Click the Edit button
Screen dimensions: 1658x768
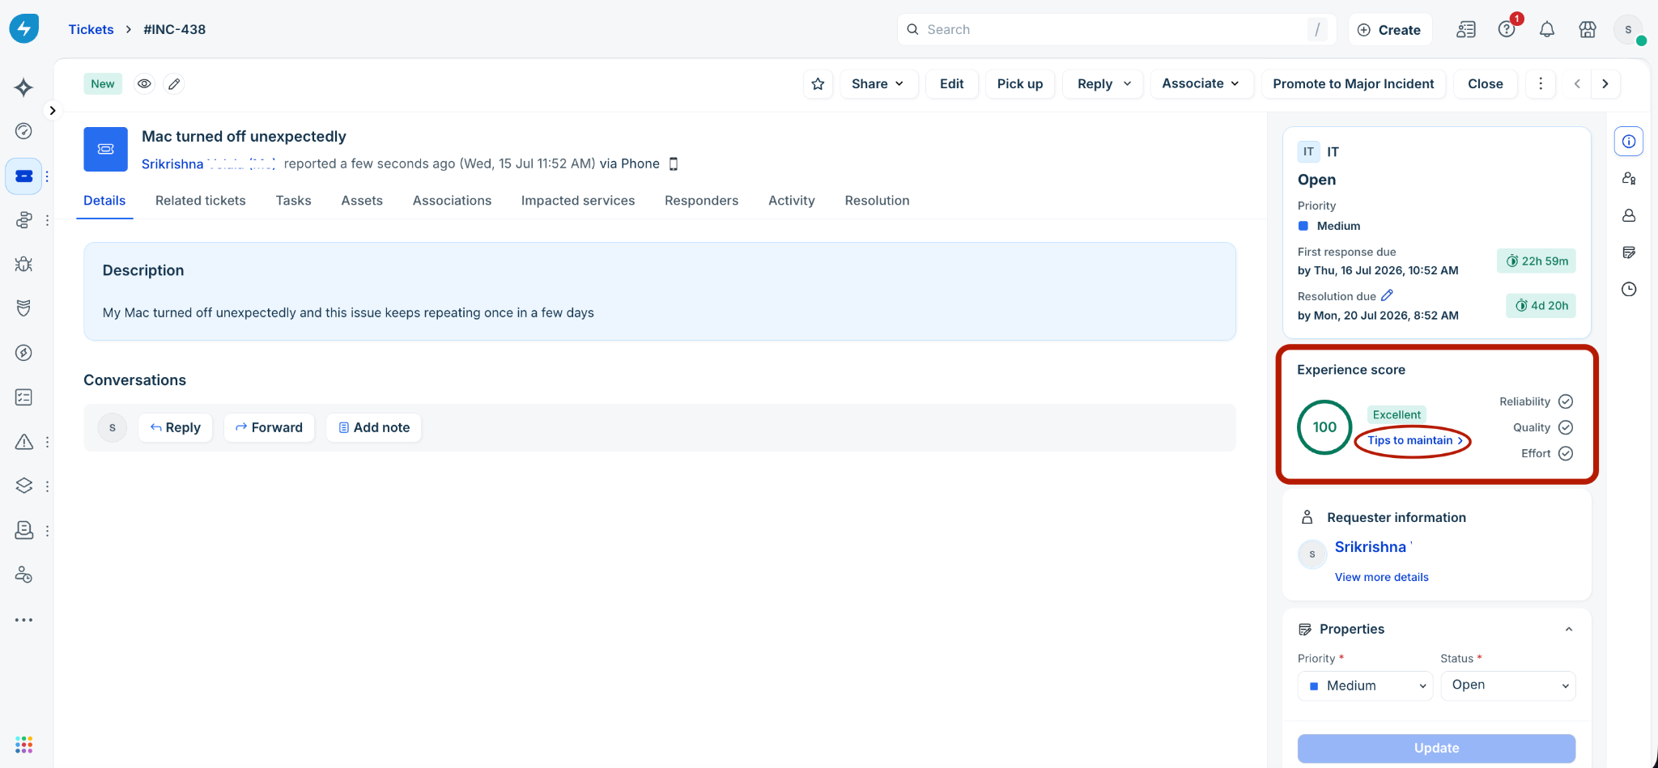point(951,84)
